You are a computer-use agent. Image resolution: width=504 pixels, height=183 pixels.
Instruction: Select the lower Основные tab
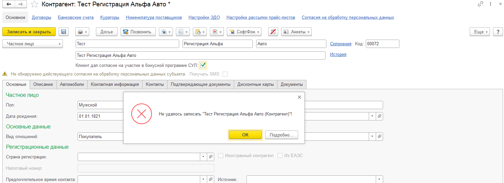[x=16, y=84]
